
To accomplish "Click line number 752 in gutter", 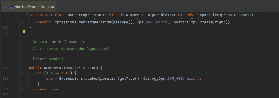I will pyautogui.click(x=6, y=33).
